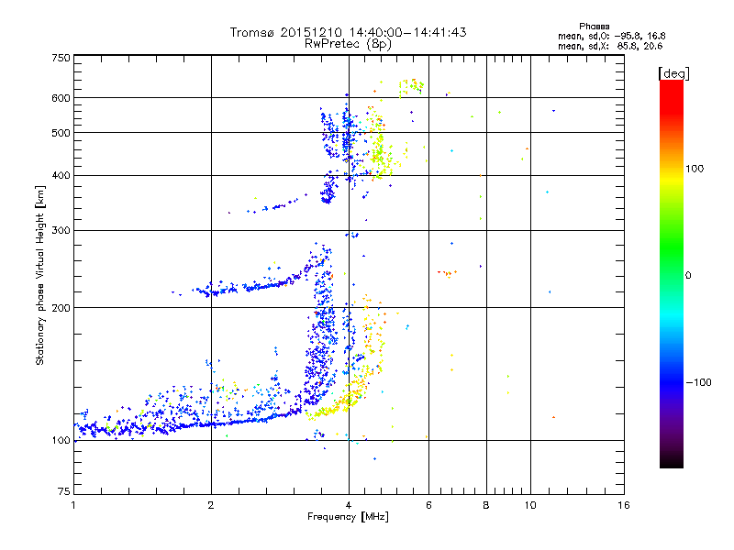This screenshot has height=550, width=734.
Task: Click the y-axis tick label '75'
Action: pyautogui.click(x=64, y=491)
